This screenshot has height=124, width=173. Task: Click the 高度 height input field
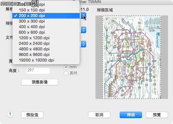point(38,71)
